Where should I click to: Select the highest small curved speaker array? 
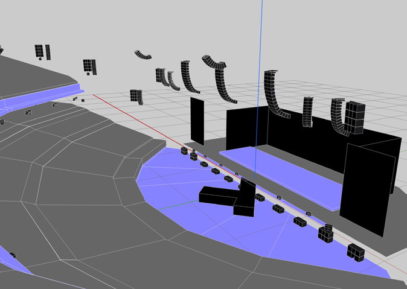click(x=144, y=55)
